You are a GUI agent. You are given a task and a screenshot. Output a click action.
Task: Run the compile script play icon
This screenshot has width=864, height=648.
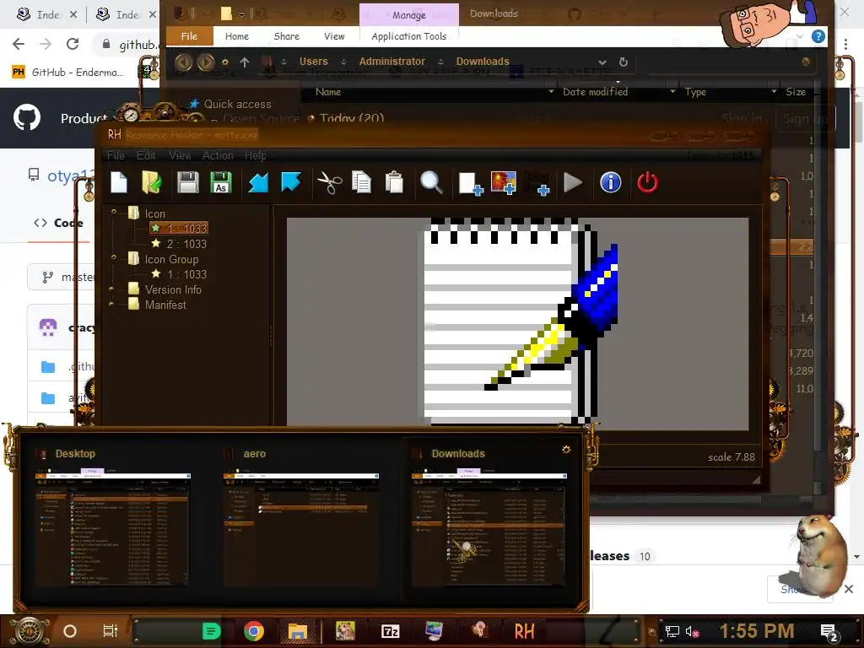click(573, 182)
